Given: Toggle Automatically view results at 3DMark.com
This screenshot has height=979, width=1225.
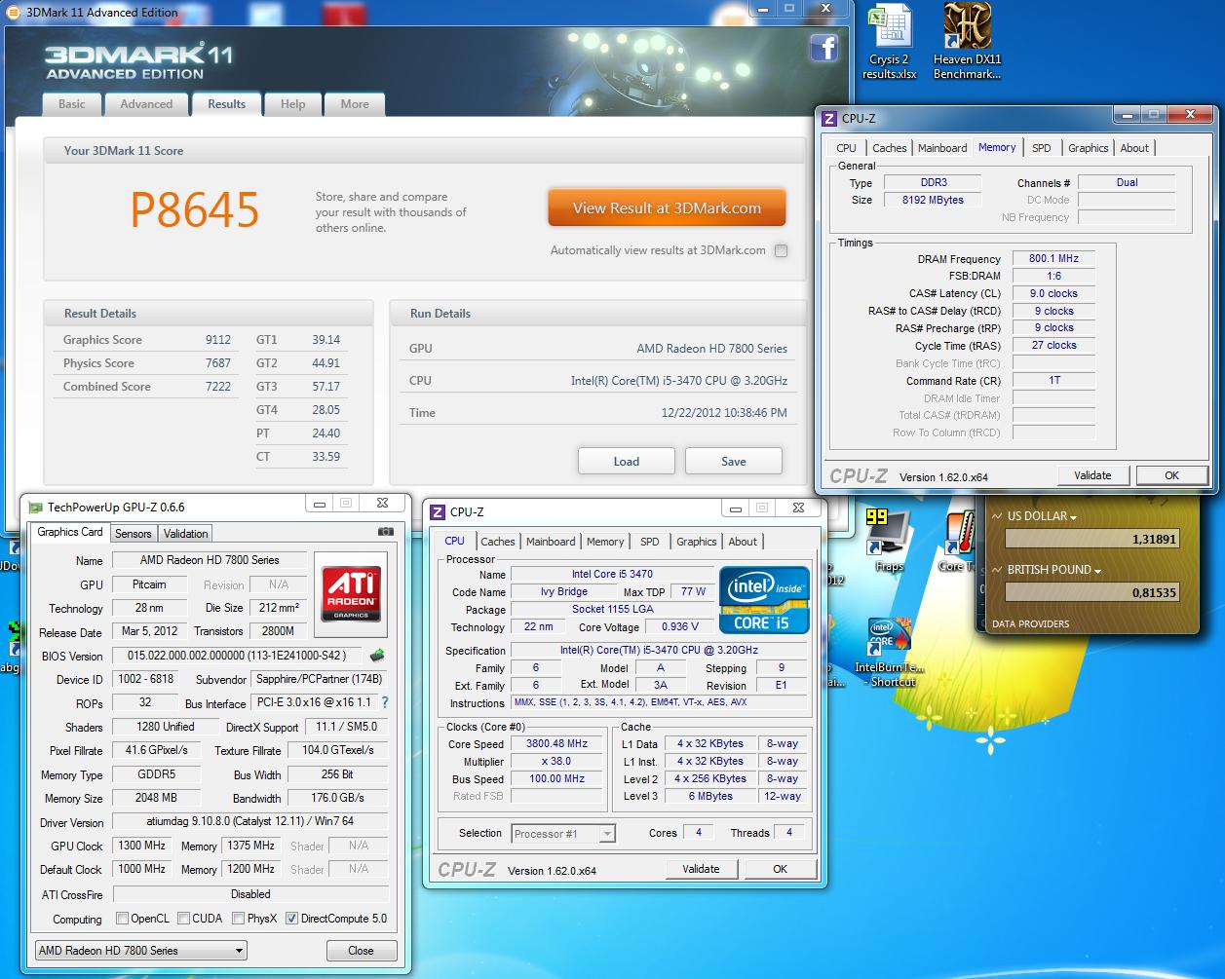Looking at the screenshot, I should tap(781, 250).
